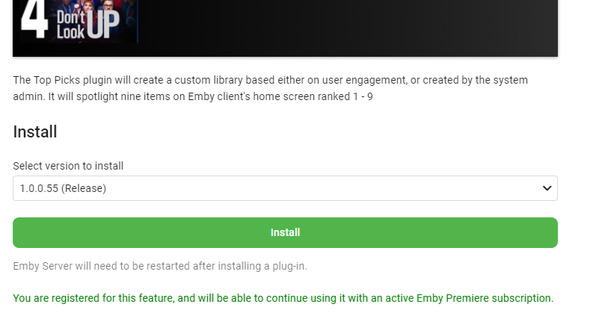The width and height of the screenshot is (599, 313).
Task: Click the dropdown chevron arrow icon
Action: coord(547,188)
